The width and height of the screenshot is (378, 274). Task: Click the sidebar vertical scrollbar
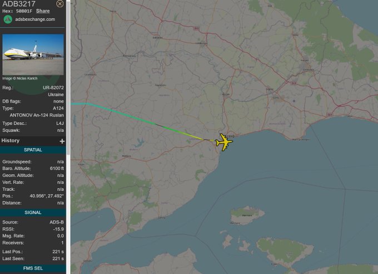coord(68,77)
